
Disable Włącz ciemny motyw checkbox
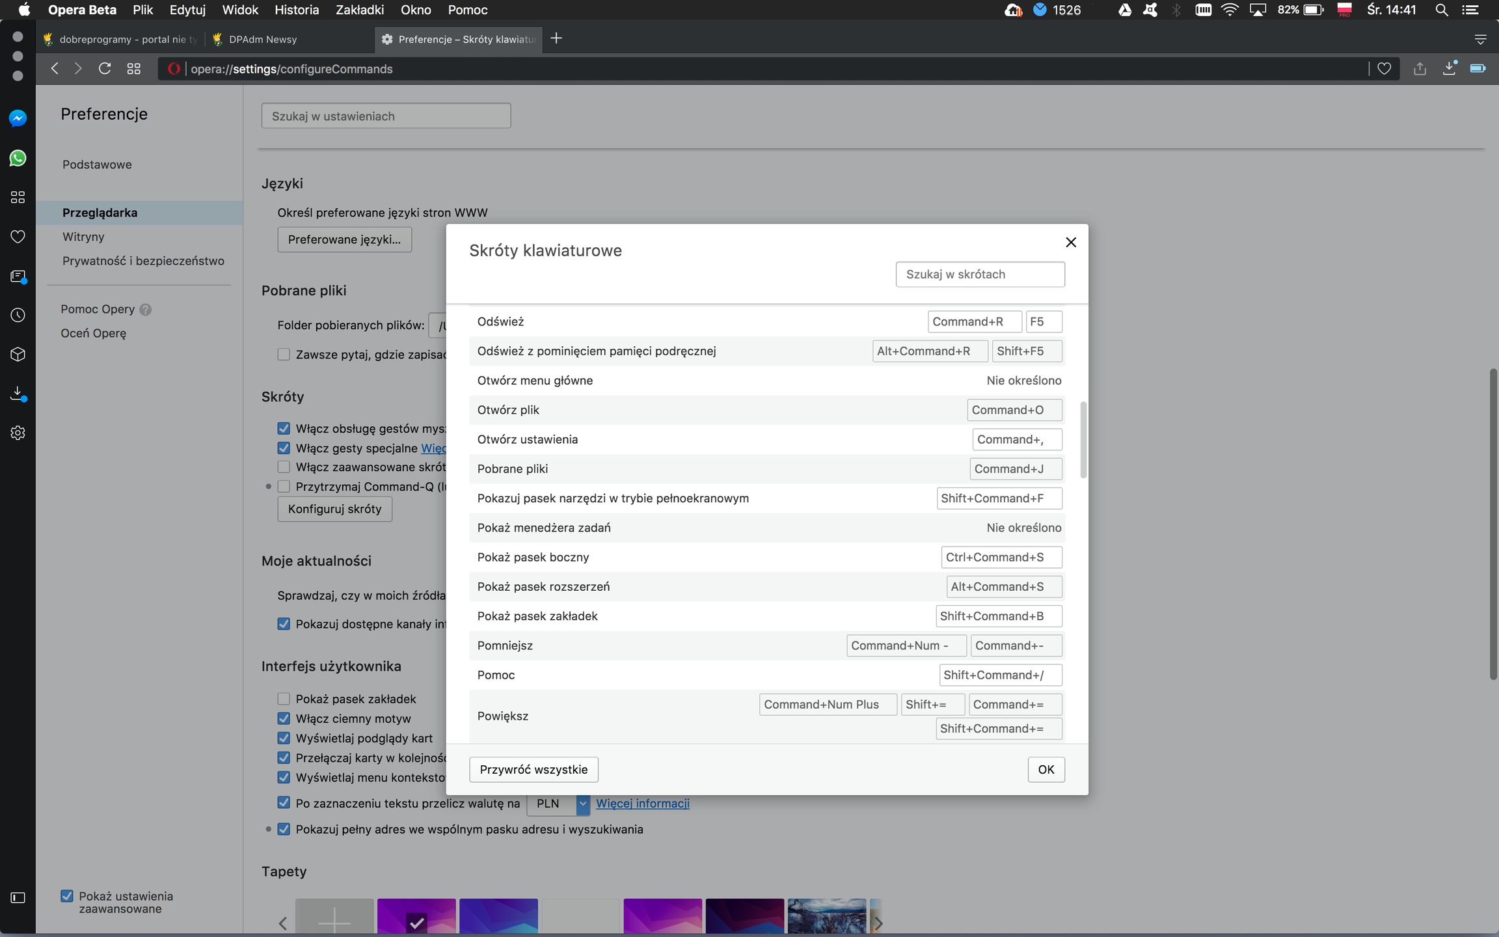click(x=284, y=718)
